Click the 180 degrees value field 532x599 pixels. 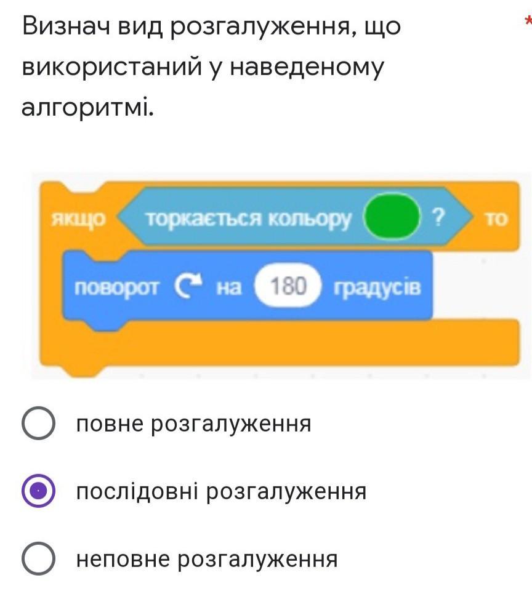pos(289,286)
